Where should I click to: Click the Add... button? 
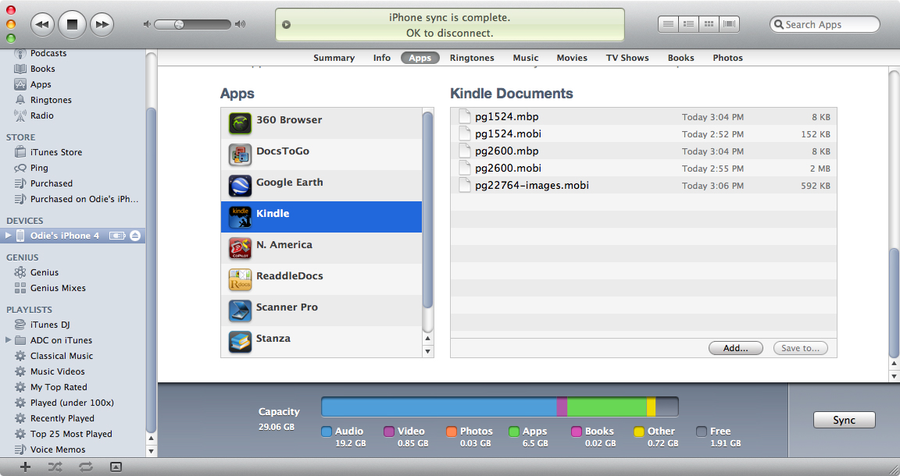735,348
